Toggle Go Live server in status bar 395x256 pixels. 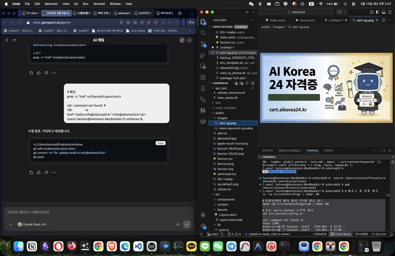tap(379, 234)
